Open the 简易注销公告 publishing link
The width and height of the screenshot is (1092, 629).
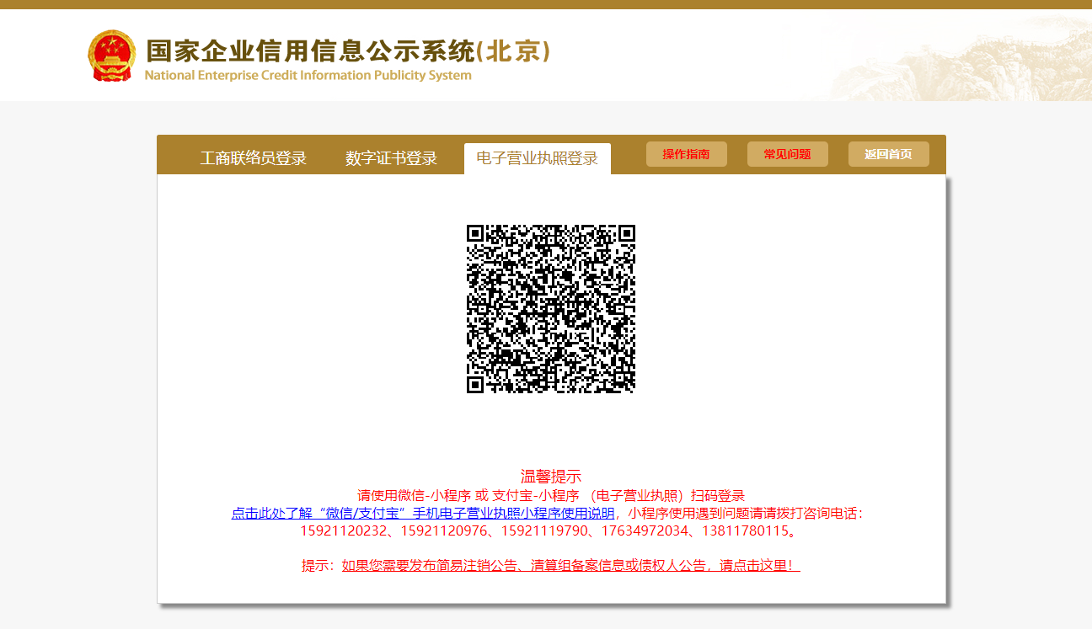pos(570,566)
